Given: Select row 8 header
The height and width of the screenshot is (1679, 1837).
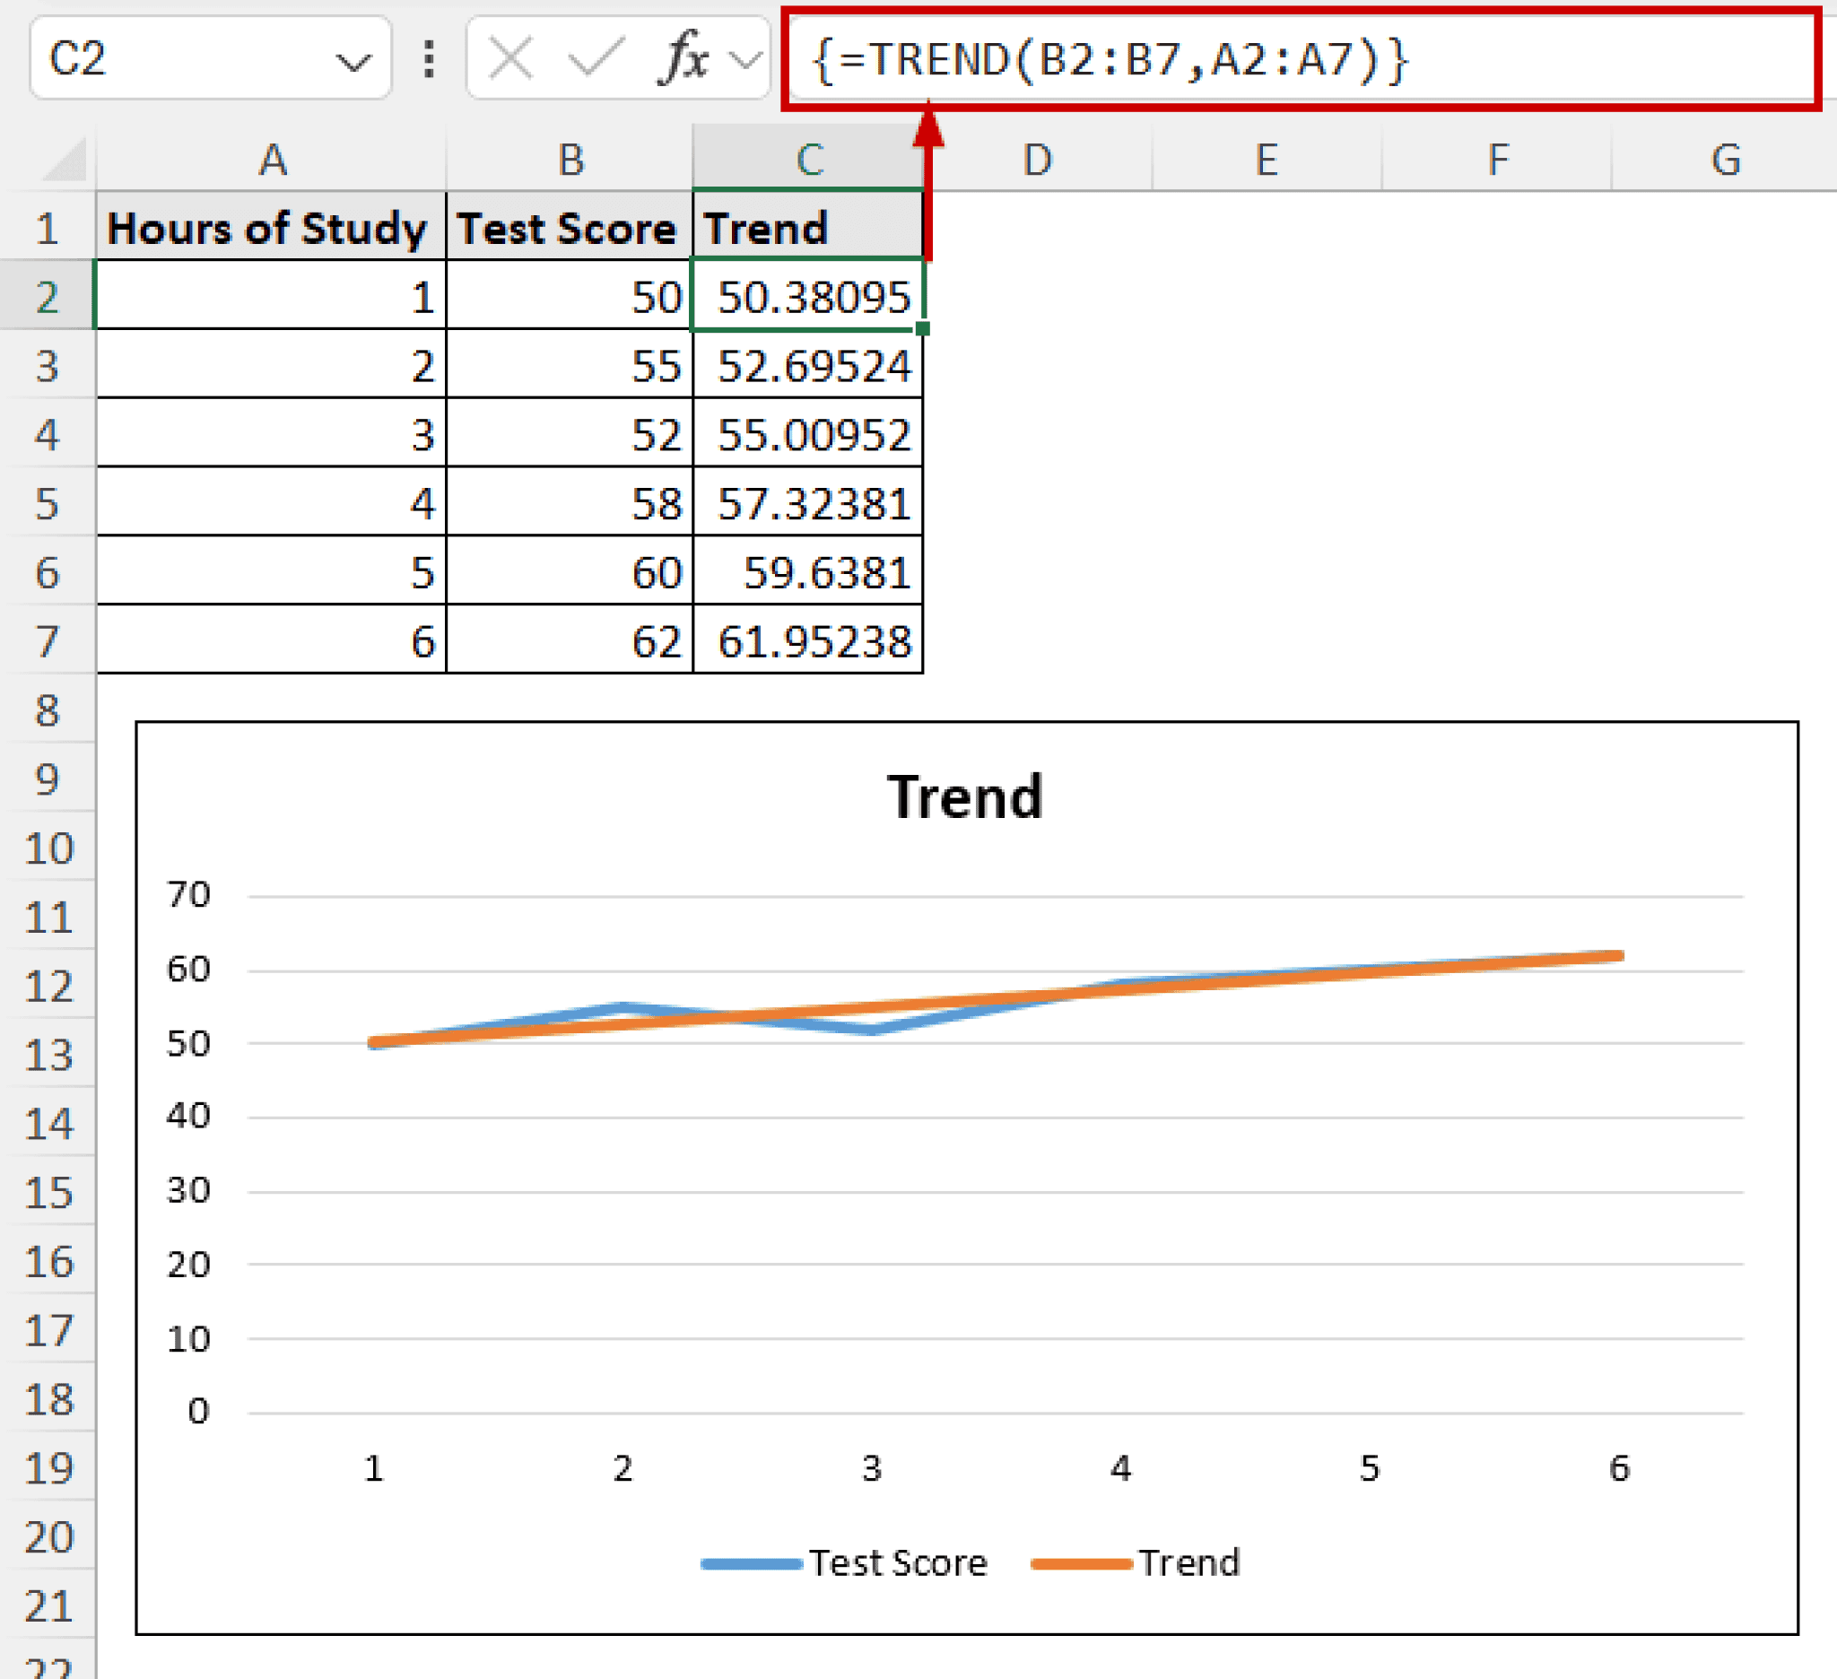Looking at the screenshot, I should (x=48, y=709).
